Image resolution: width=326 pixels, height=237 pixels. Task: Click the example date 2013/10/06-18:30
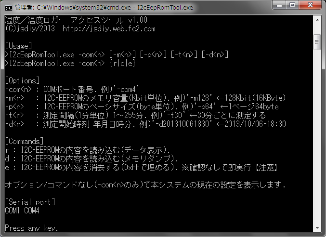(255, 124)
